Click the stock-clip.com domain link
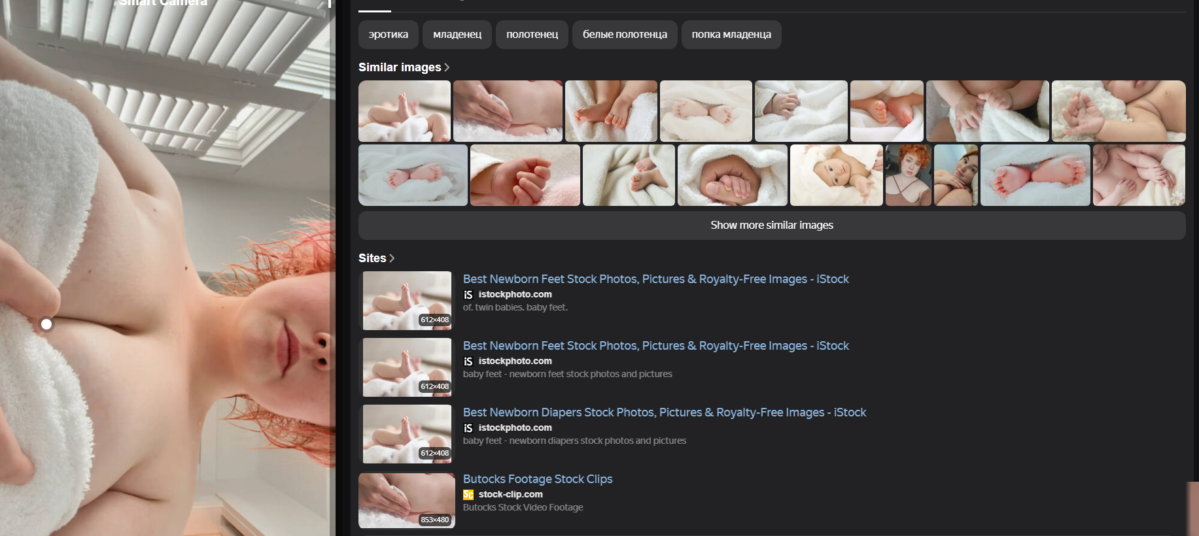The image size is (1199, 536). point(510,494)
